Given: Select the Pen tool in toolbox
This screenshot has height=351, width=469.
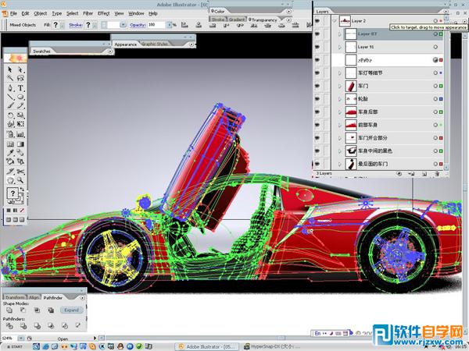Looking at the screenshot, I should point(11,88).
